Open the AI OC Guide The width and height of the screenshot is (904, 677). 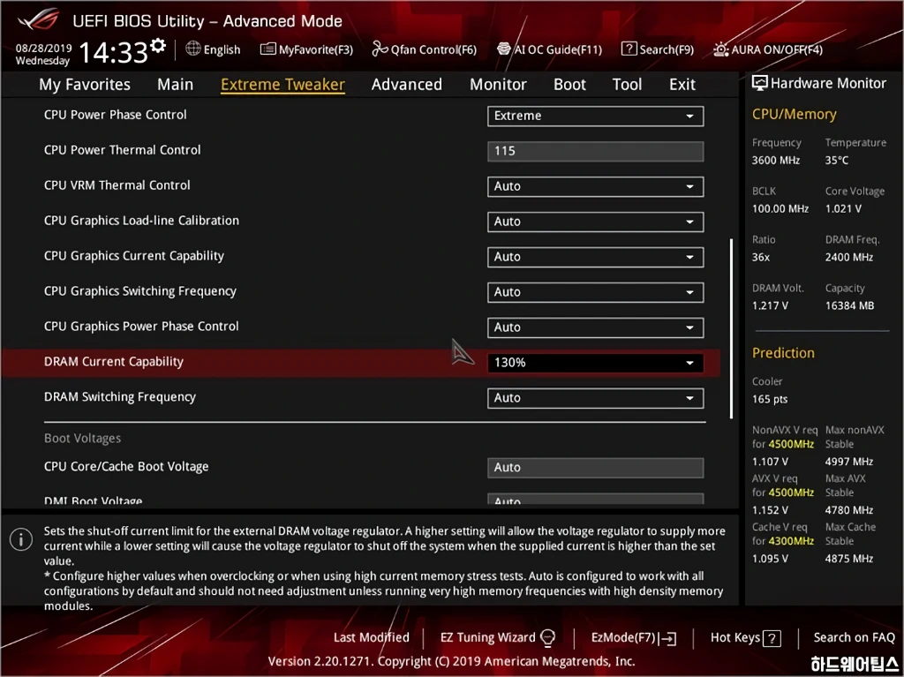pyautogui.click(x=549, y=49)
